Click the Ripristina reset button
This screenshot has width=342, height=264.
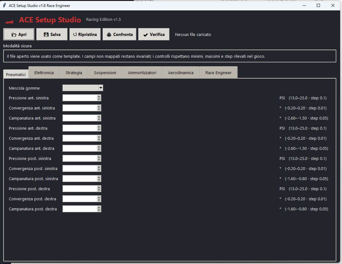tap(85, 34)
